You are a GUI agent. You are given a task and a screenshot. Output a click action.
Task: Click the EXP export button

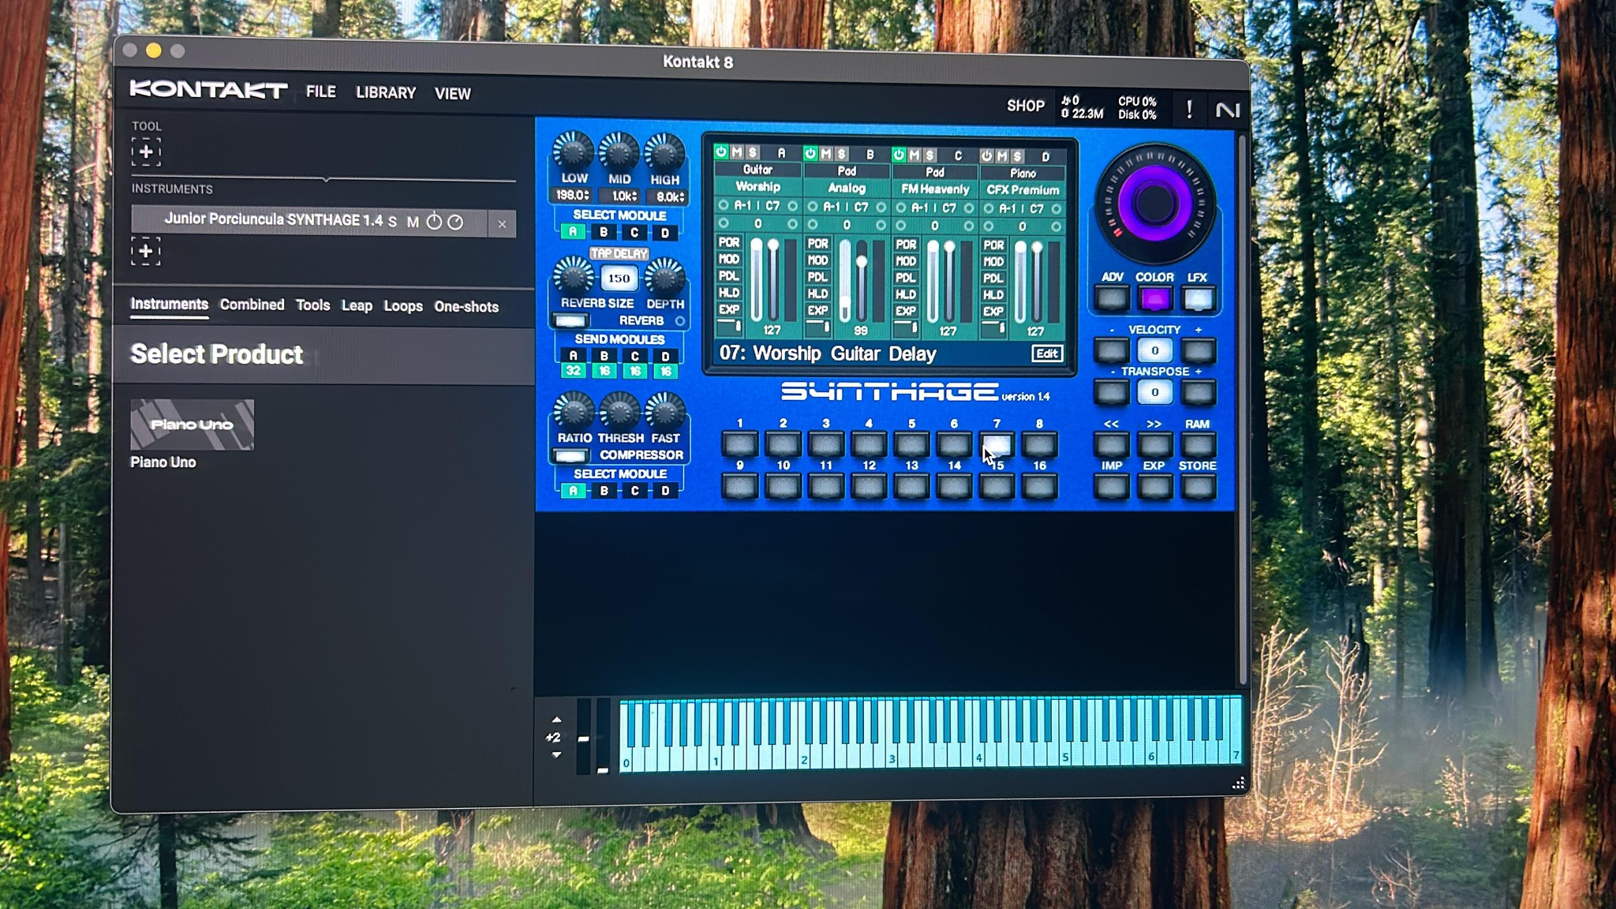[1154, 487]
